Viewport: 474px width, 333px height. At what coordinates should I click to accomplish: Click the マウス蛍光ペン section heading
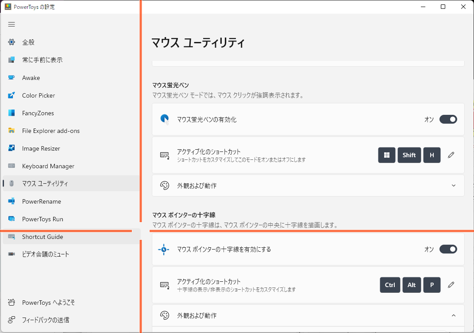[x=170, y=85]
